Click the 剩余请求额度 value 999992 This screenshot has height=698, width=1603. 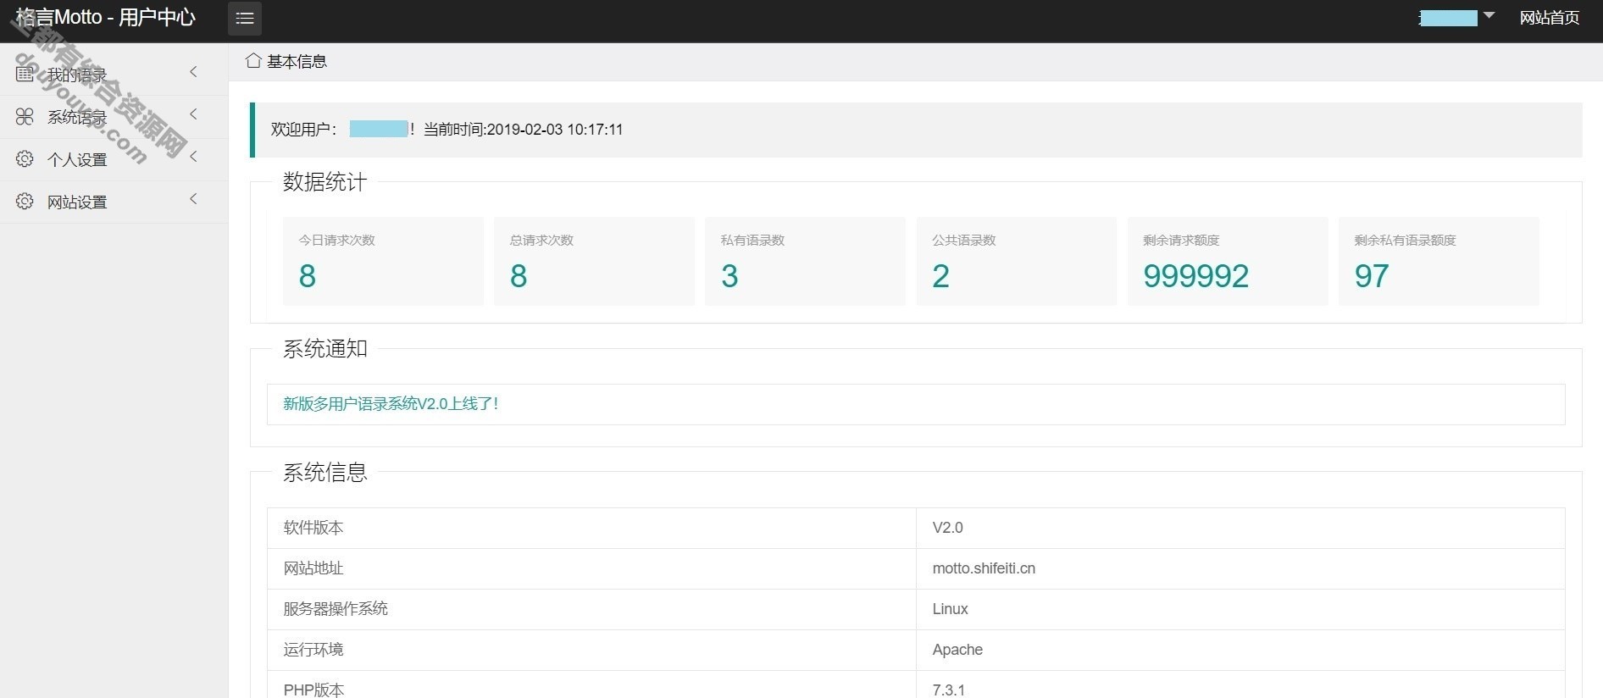coord(1195,276)
